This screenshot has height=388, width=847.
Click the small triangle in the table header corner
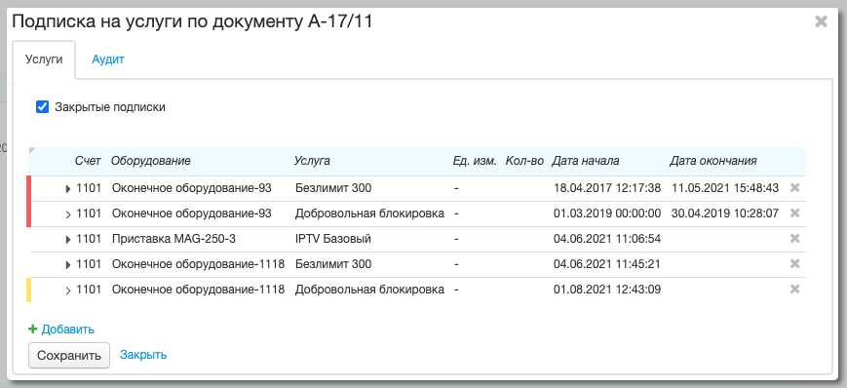(31, 150)
